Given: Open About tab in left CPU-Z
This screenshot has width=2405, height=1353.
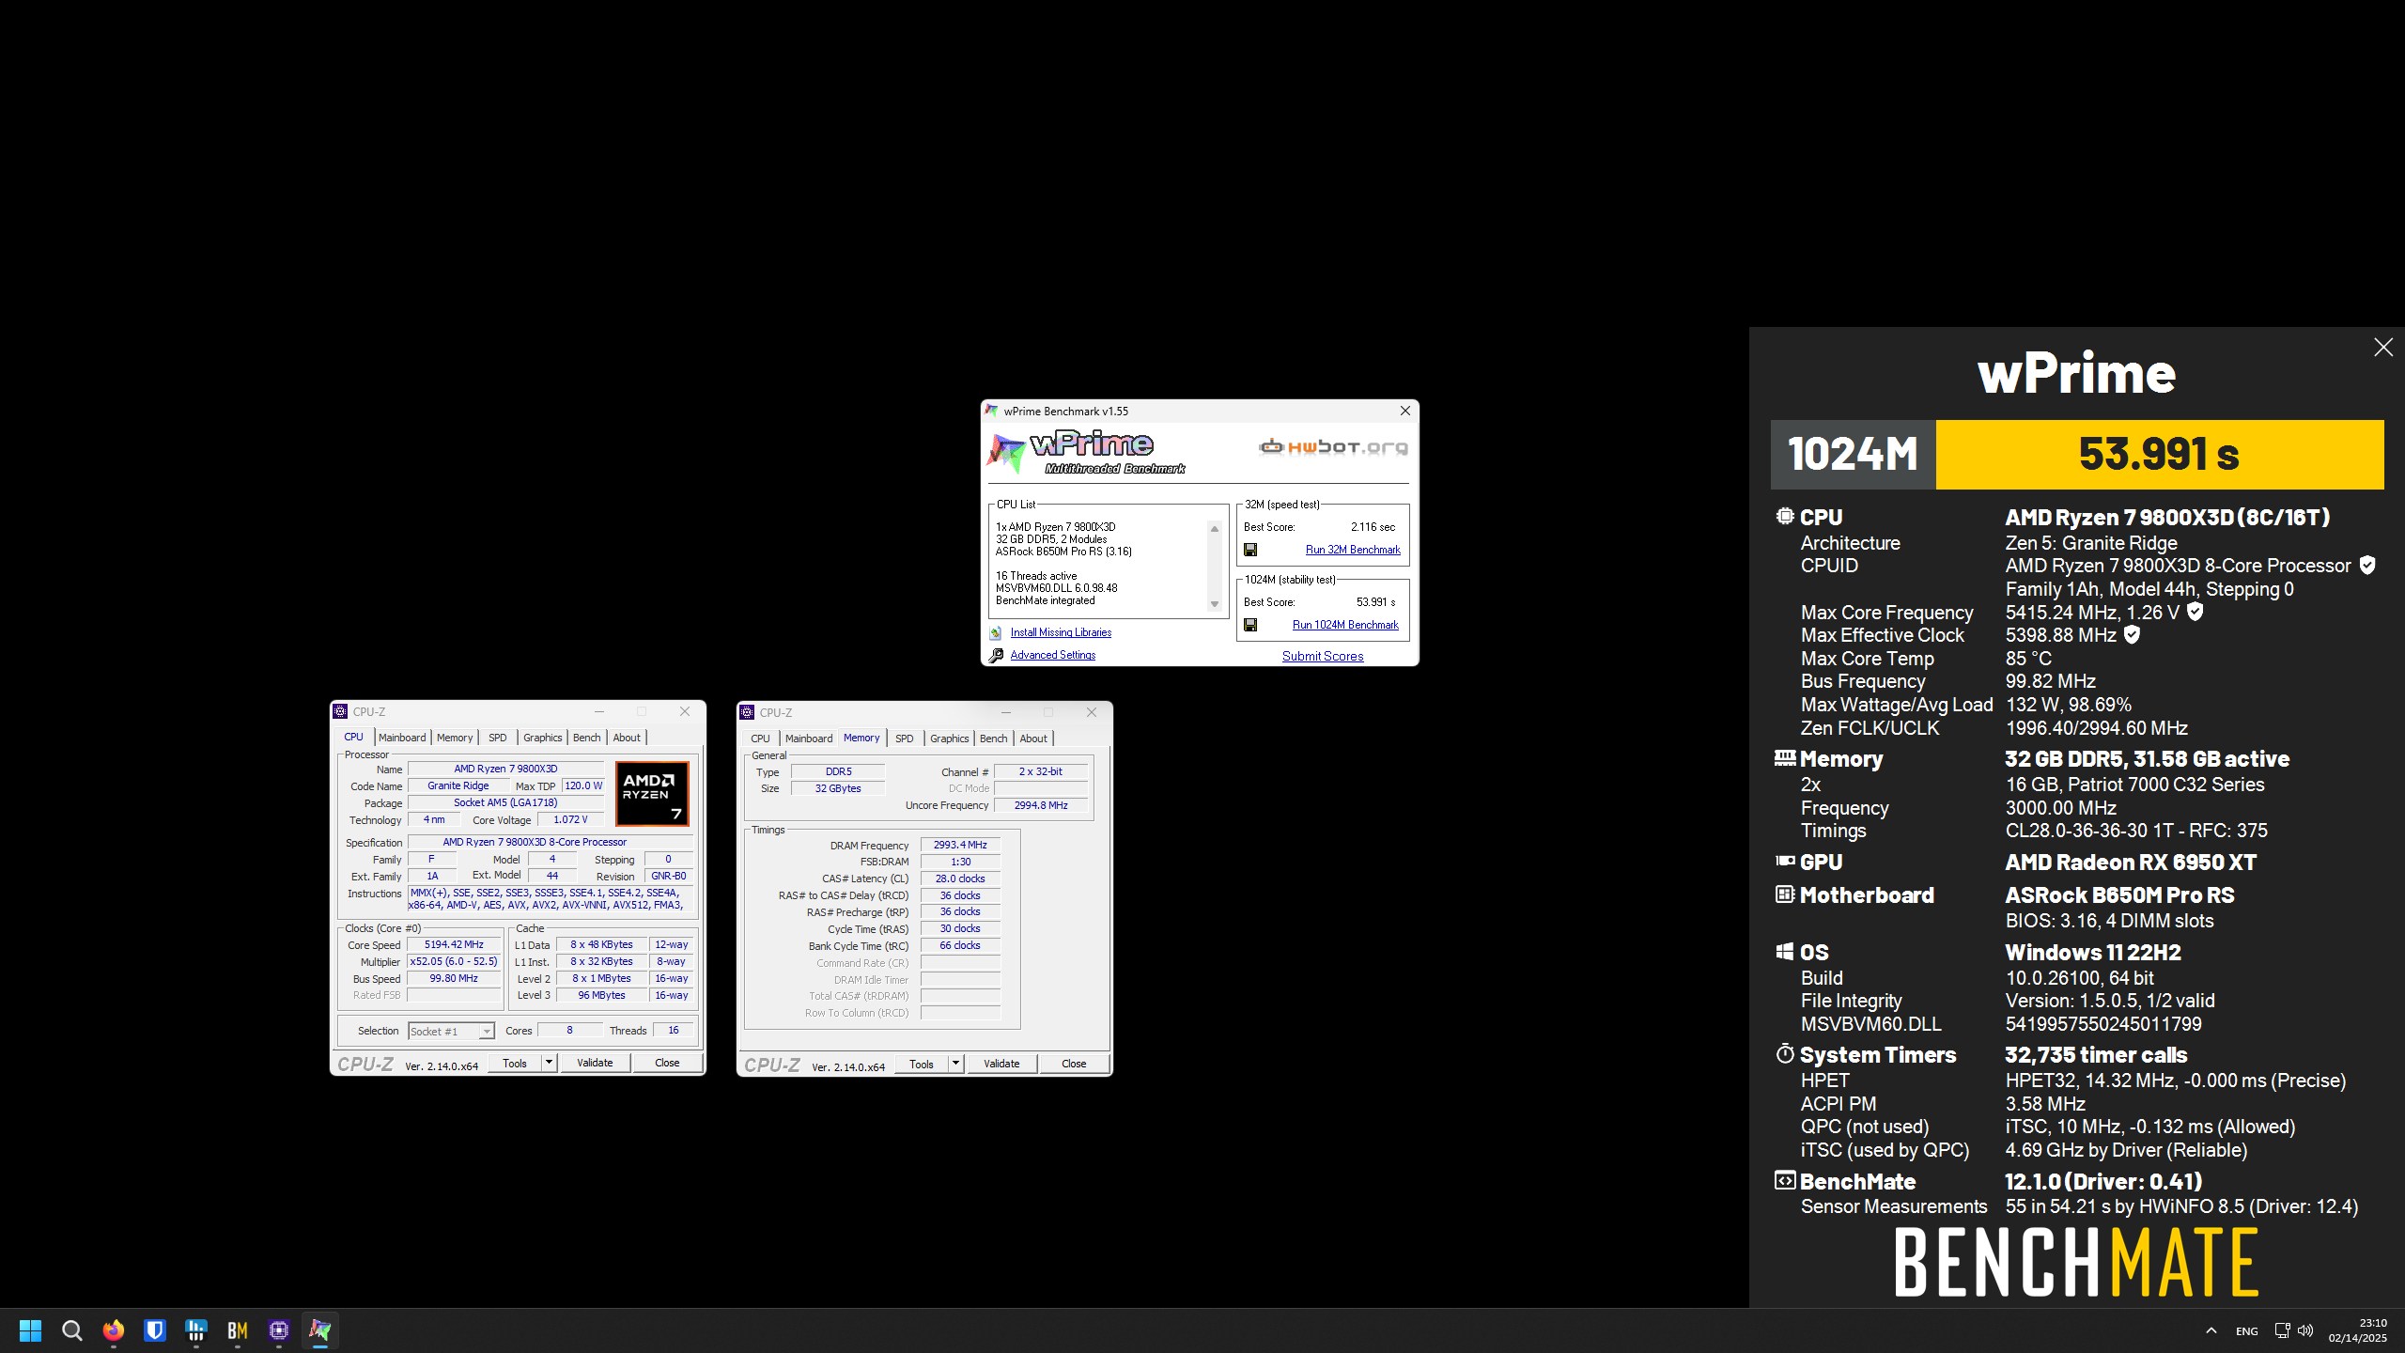Looking at the screenshot, I should (x=627, y=738).
